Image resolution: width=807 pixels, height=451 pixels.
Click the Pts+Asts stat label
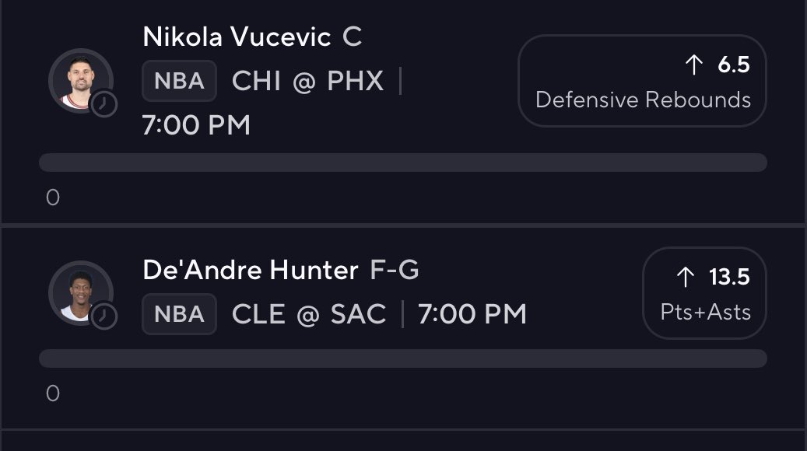pos(705,312)
